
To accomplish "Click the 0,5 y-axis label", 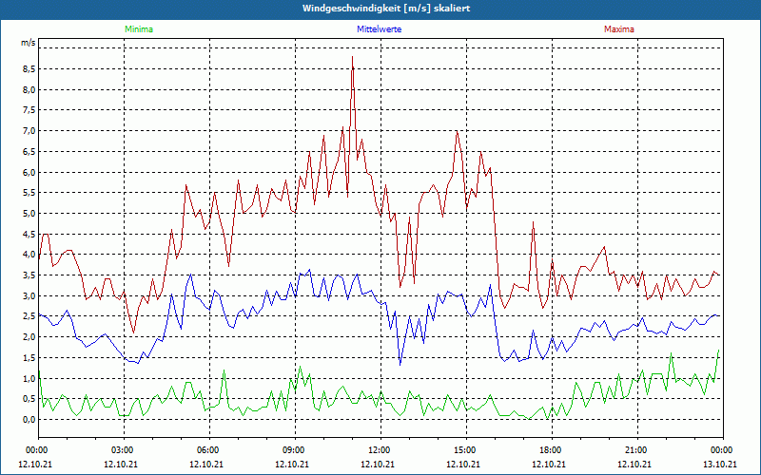I will pyautogui.click(x=29, y=399).
